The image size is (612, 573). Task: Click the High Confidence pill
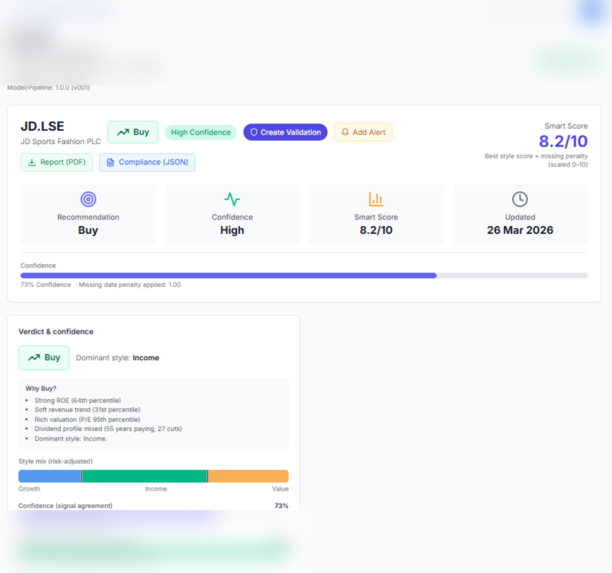201,133
